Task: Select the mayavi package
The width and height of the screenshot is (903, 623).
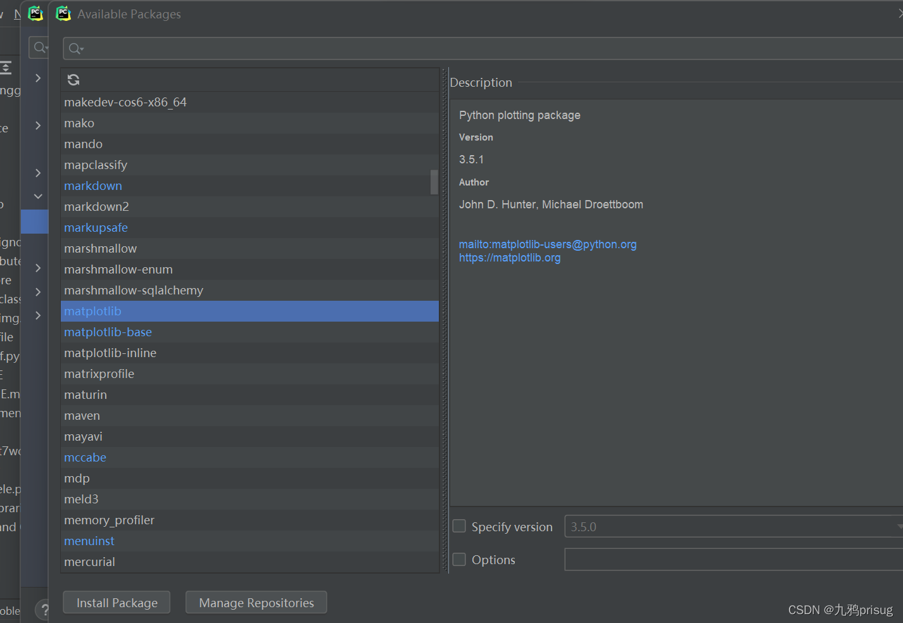Action: point(250,436)
